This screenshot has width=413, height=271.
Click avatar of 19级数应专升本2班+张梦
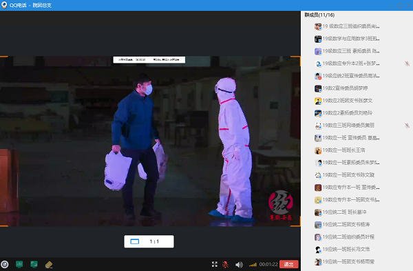[318, 63]
